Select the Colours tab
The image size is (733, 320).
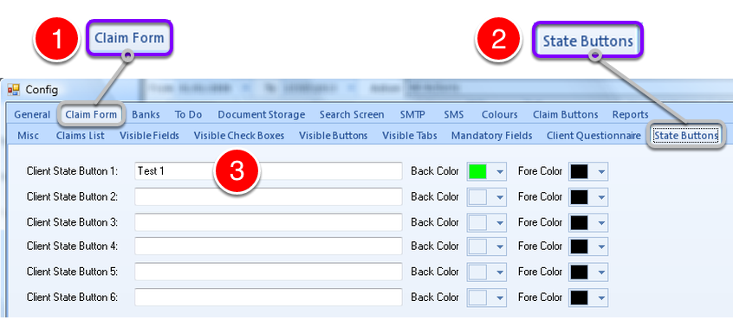[x=500, y=115]
